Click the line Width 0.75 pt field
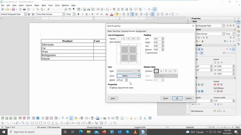 (x=121, y=80)
